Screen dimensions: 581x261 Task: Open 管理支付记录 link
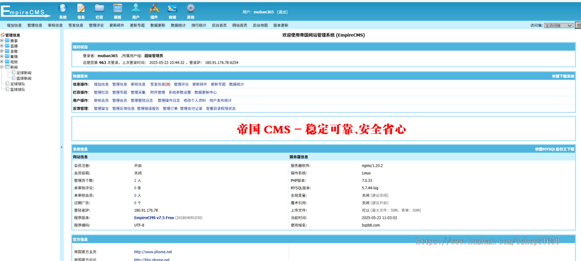(191, 109)
